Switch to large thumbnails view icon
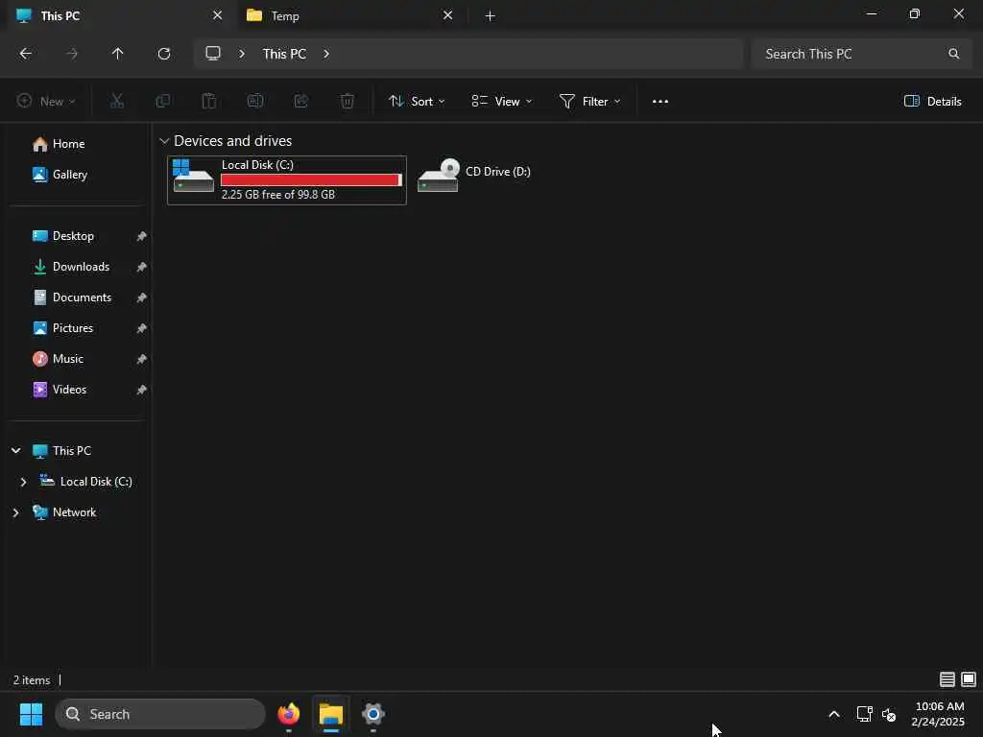 click(x=969, y=679)
